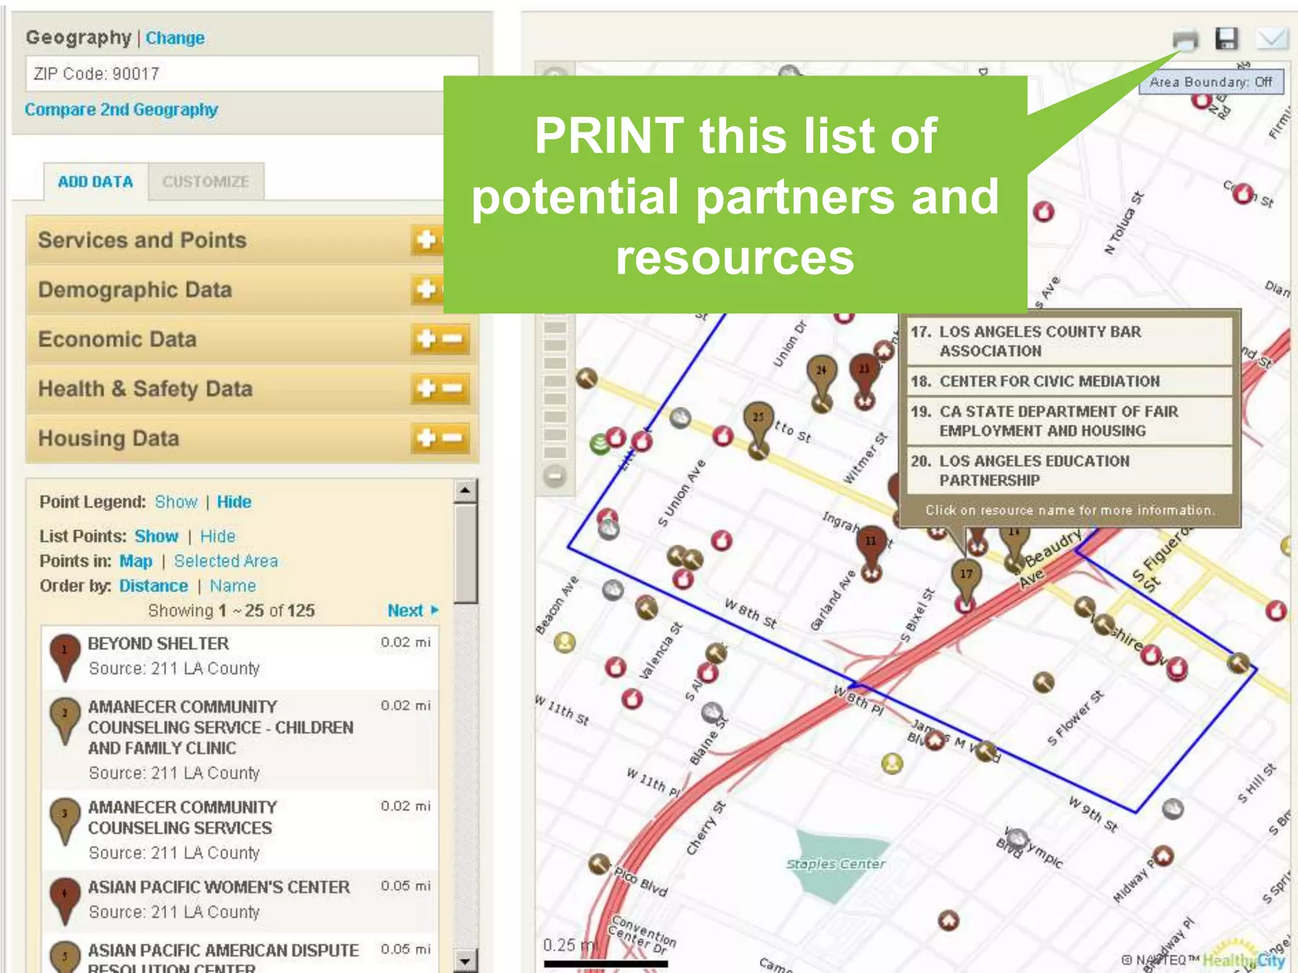Order points by Name

[233, 586]
